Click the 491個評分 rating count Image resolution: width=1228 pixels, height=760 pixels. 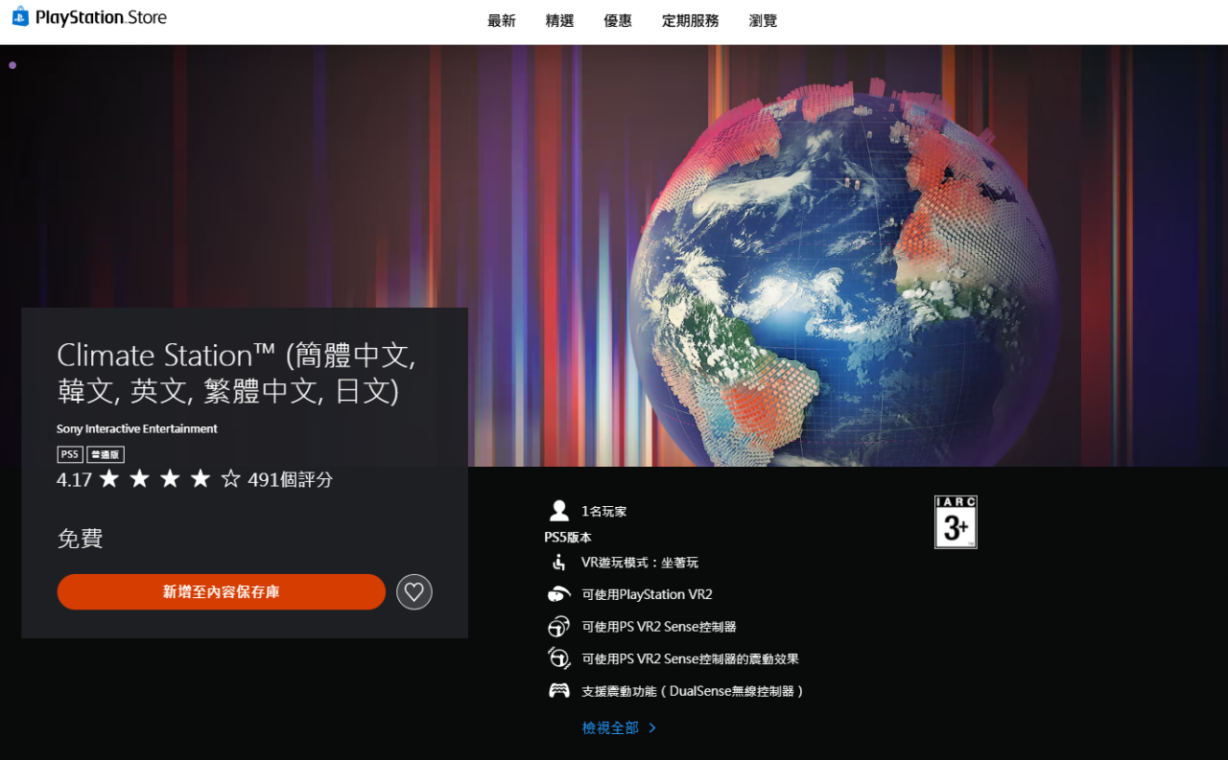coord(291,479)
